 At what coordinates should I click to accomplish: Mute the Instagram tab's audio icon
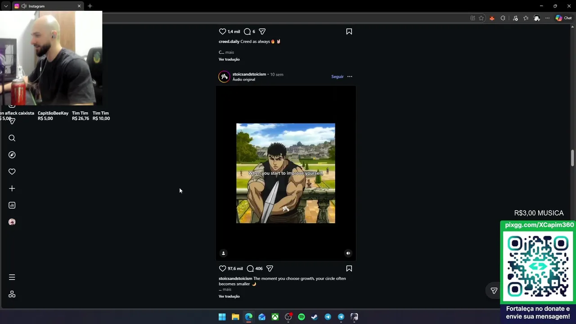tap(24, 6)
